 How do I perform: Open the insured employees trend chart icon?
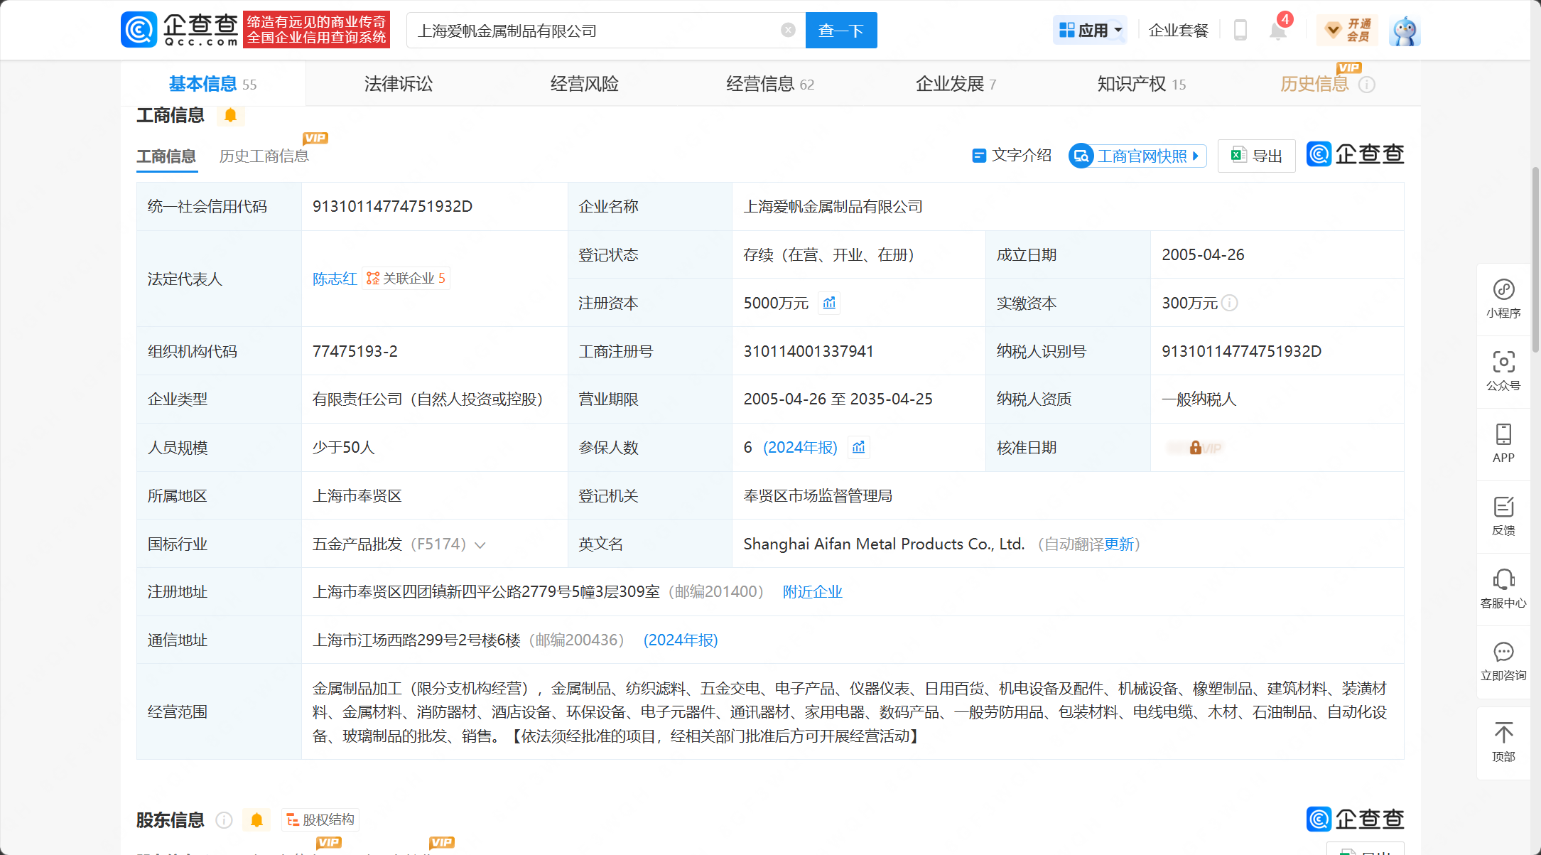858,448
